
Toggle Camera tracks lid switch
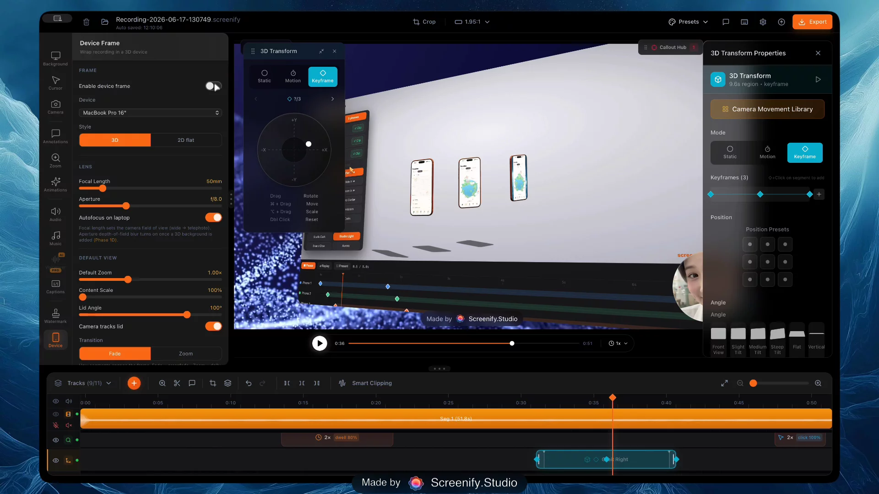(x=213, y=326)
